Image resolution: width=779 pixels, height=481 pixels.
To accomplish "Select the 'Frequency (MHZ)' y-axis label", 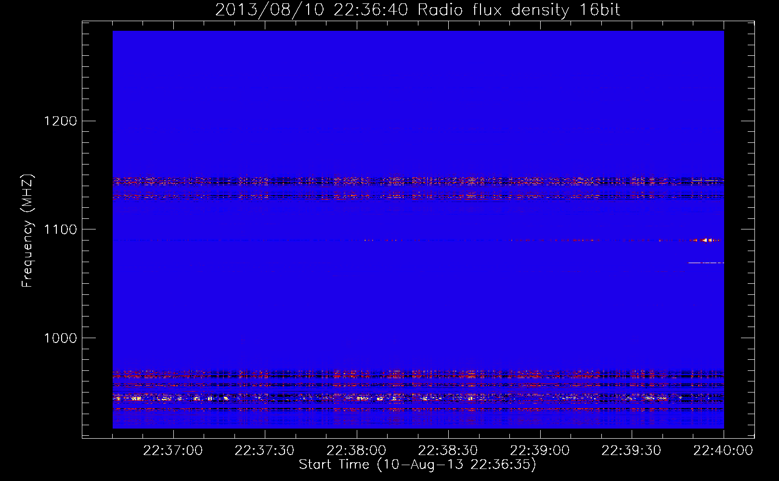I will coord(27,231).
